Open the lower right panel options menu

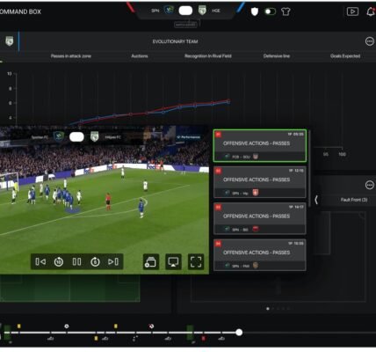[370, 185]
